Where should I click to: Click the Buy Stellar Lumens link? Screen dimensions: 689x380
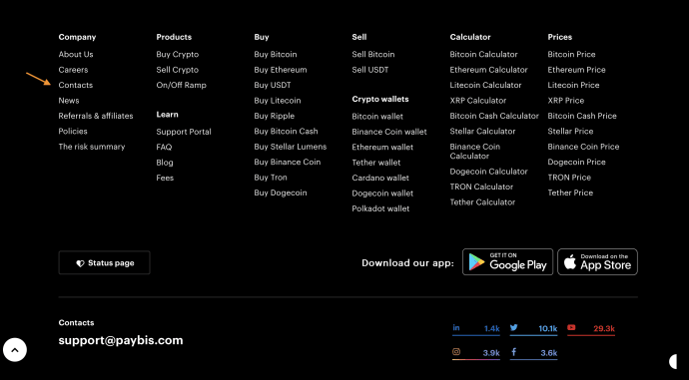291,147
